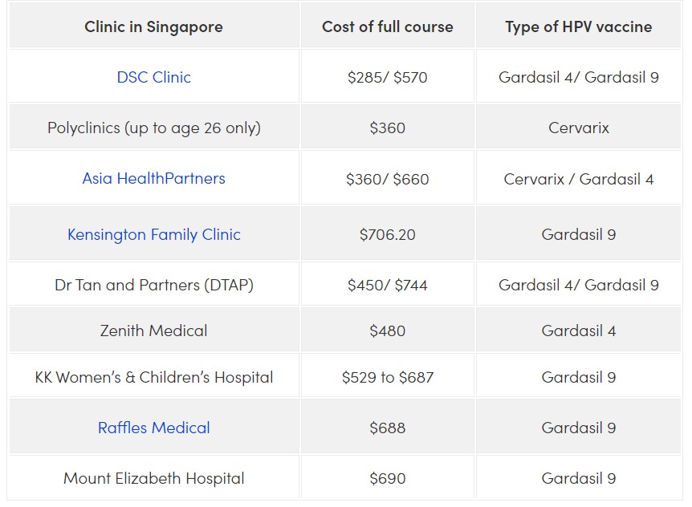The height and width of the screenshot is (507, 692).
Task: Select the Mount Elizabeth Hospital cell
Action: tap(154, 478)
